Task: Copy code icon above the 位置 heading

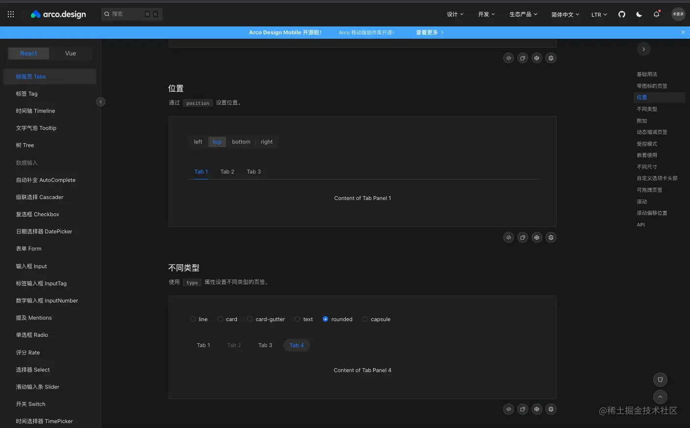Action: pos(523,58)
